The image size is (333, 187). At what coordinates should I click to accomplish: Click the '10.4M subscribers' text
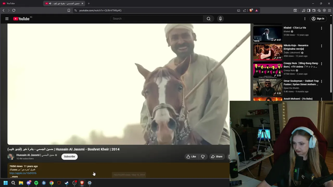click(25, 159)
